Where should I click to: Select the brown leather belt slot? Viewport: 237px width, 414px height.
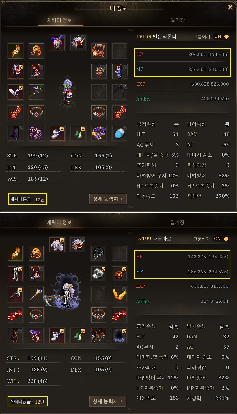click(99, 335)
